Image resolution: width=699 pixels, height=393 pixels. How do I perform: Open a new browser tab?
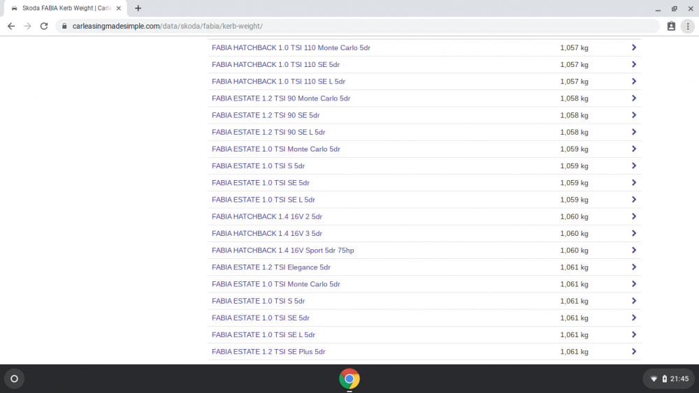click(x=138, y=8)
